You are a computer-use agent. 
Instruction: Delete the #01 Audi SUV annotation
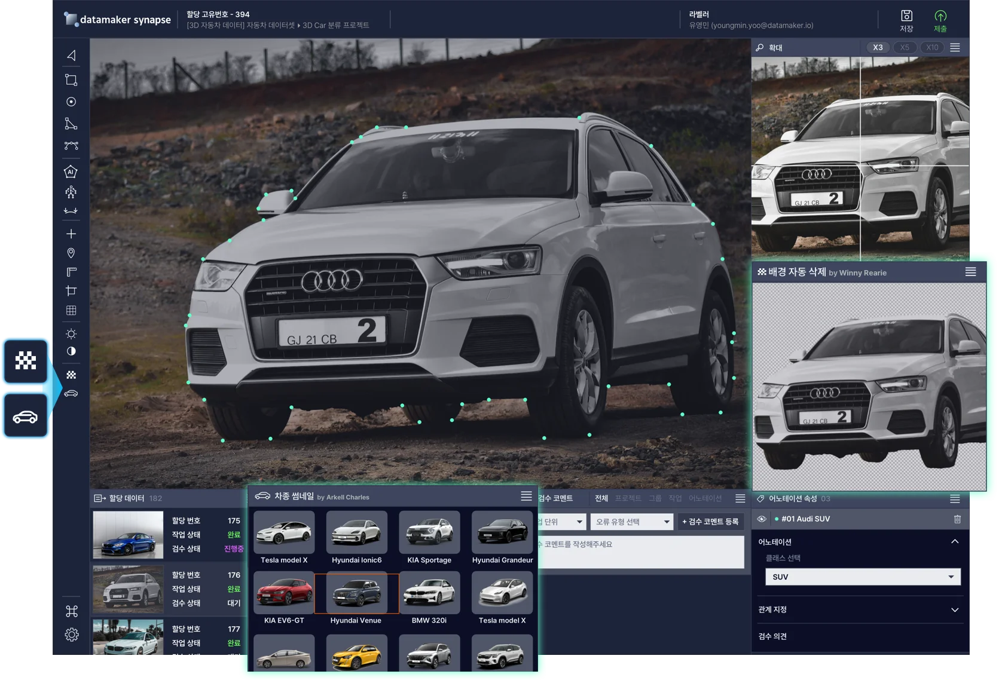957,519
